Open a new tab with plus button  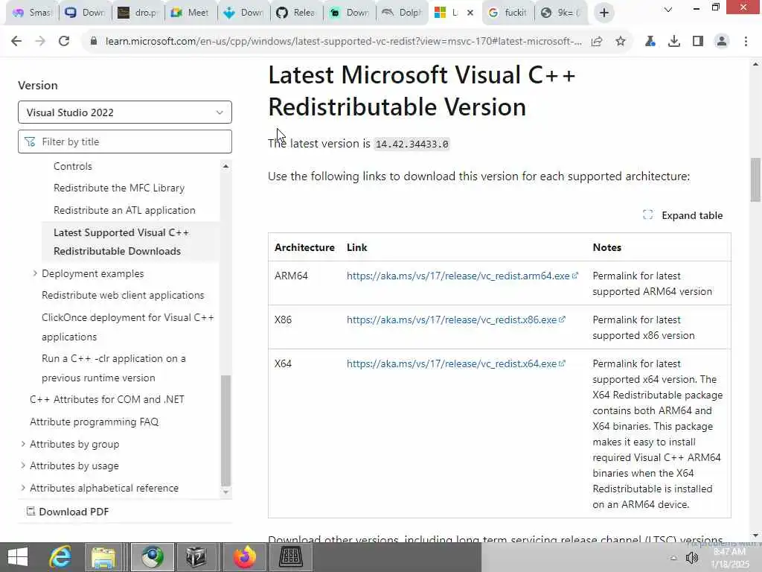(604, 13)
